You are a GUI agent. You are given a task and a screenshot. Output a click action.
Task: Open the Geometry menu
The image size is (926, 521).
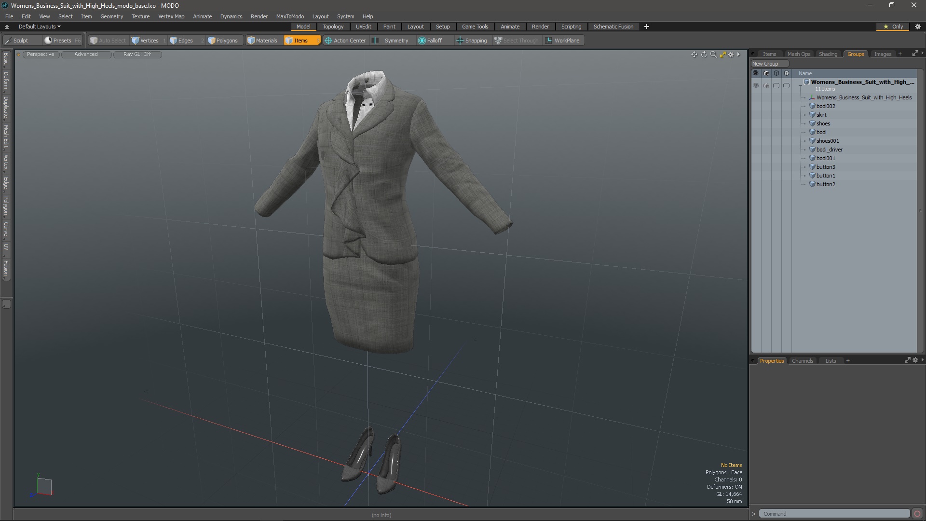pos(111,16)
